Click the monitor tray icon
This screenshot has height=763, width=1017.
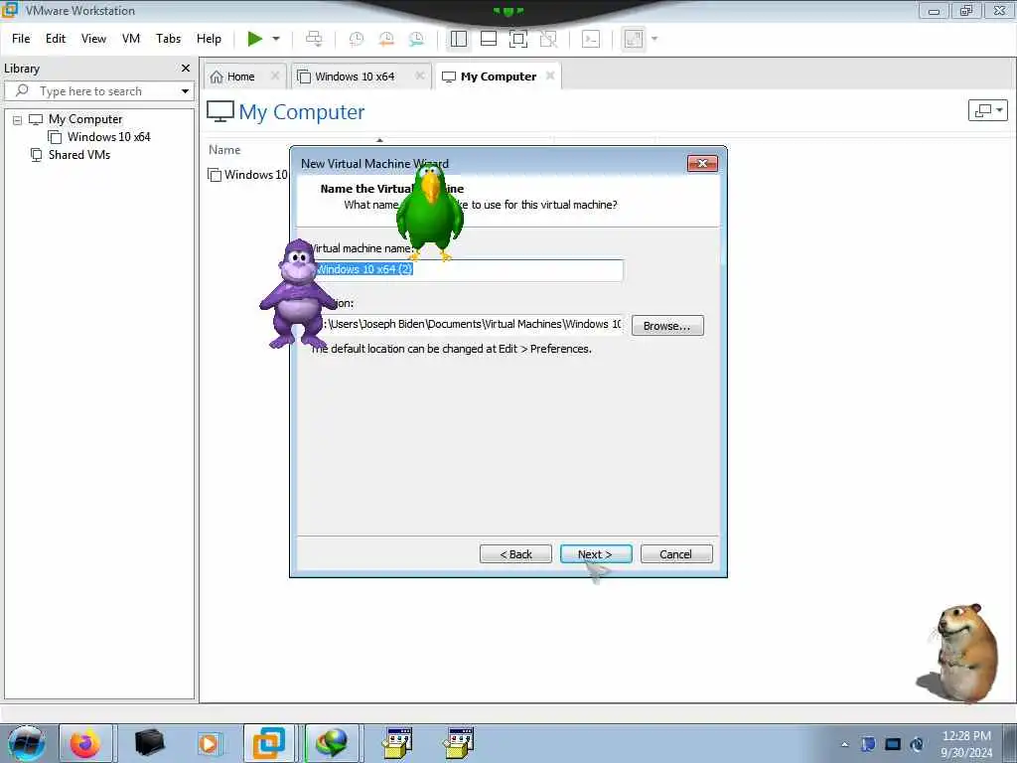point(893,744)
